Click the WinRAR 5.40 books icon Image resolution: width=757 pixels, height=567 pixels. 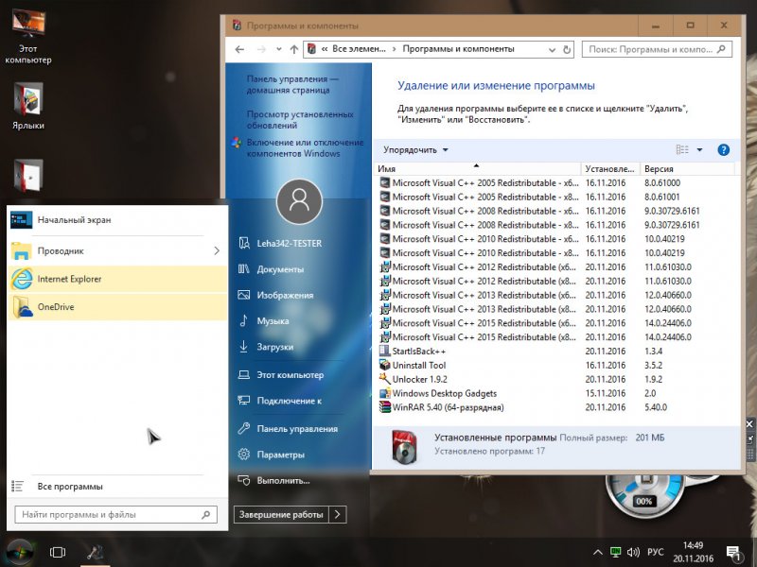point(385,407)
